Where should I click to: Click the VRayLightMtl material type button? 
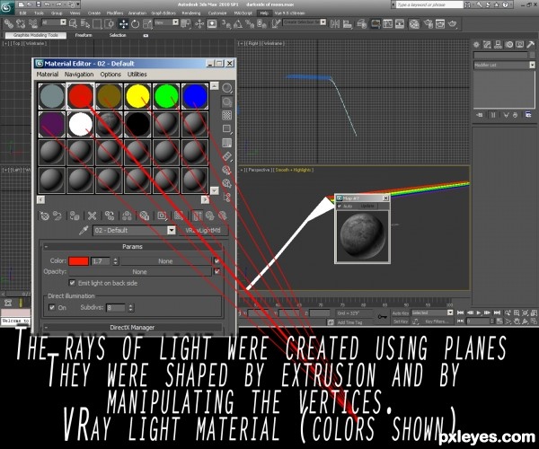203,231
